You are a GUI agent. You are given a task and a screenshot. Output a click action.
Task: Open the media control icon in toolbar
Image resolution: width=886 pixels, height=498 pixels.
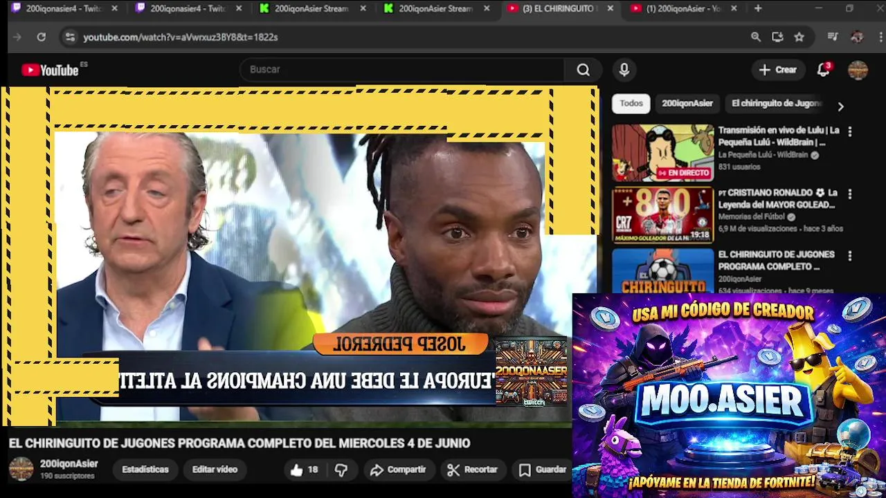(833, 37)
